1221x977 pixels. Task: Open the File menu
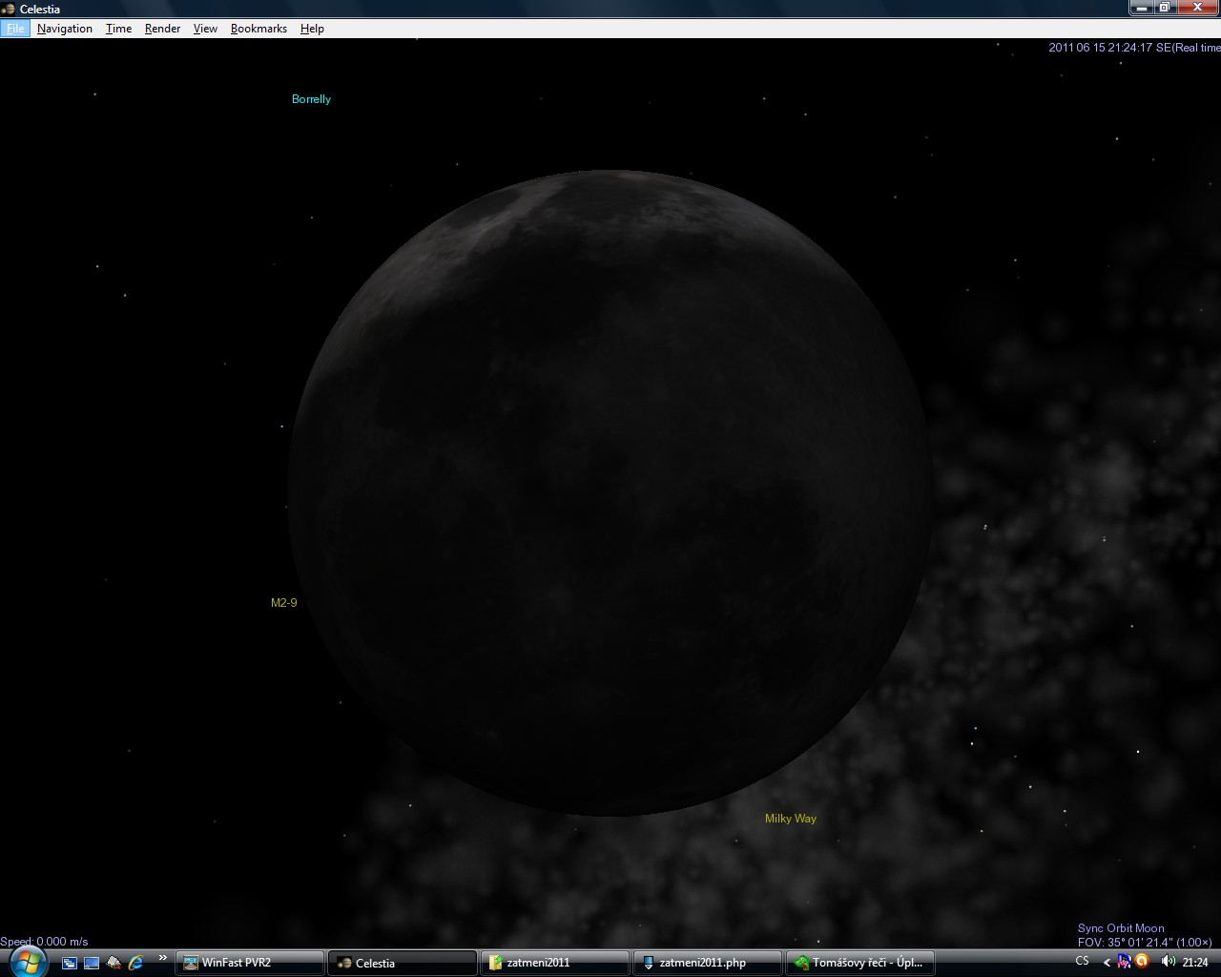tap(15, 29)
